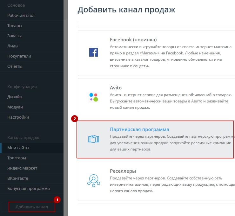
Task: Go to Настройки
Action: (x=18, y=117)
